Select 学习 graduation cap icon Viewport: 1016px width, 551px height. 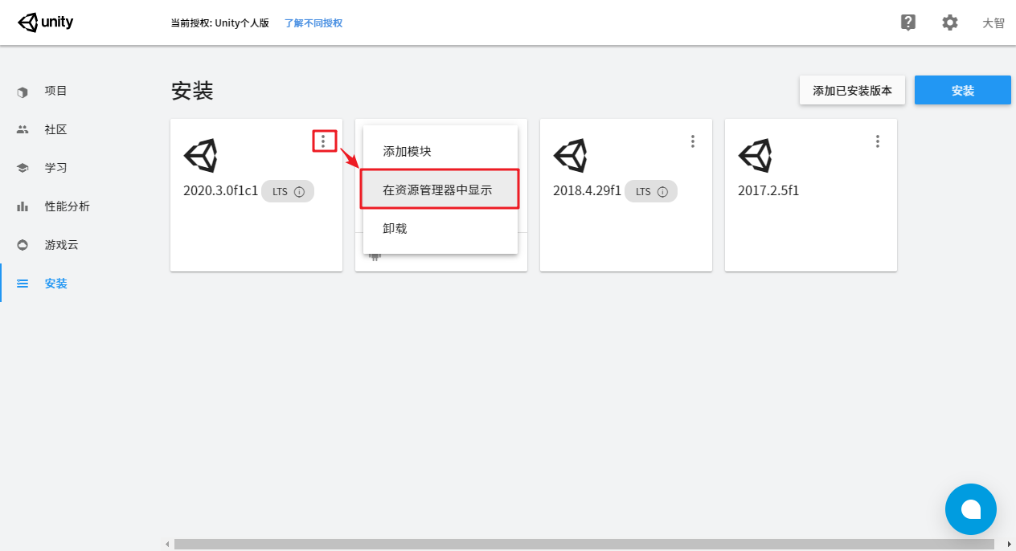(23, 168)
